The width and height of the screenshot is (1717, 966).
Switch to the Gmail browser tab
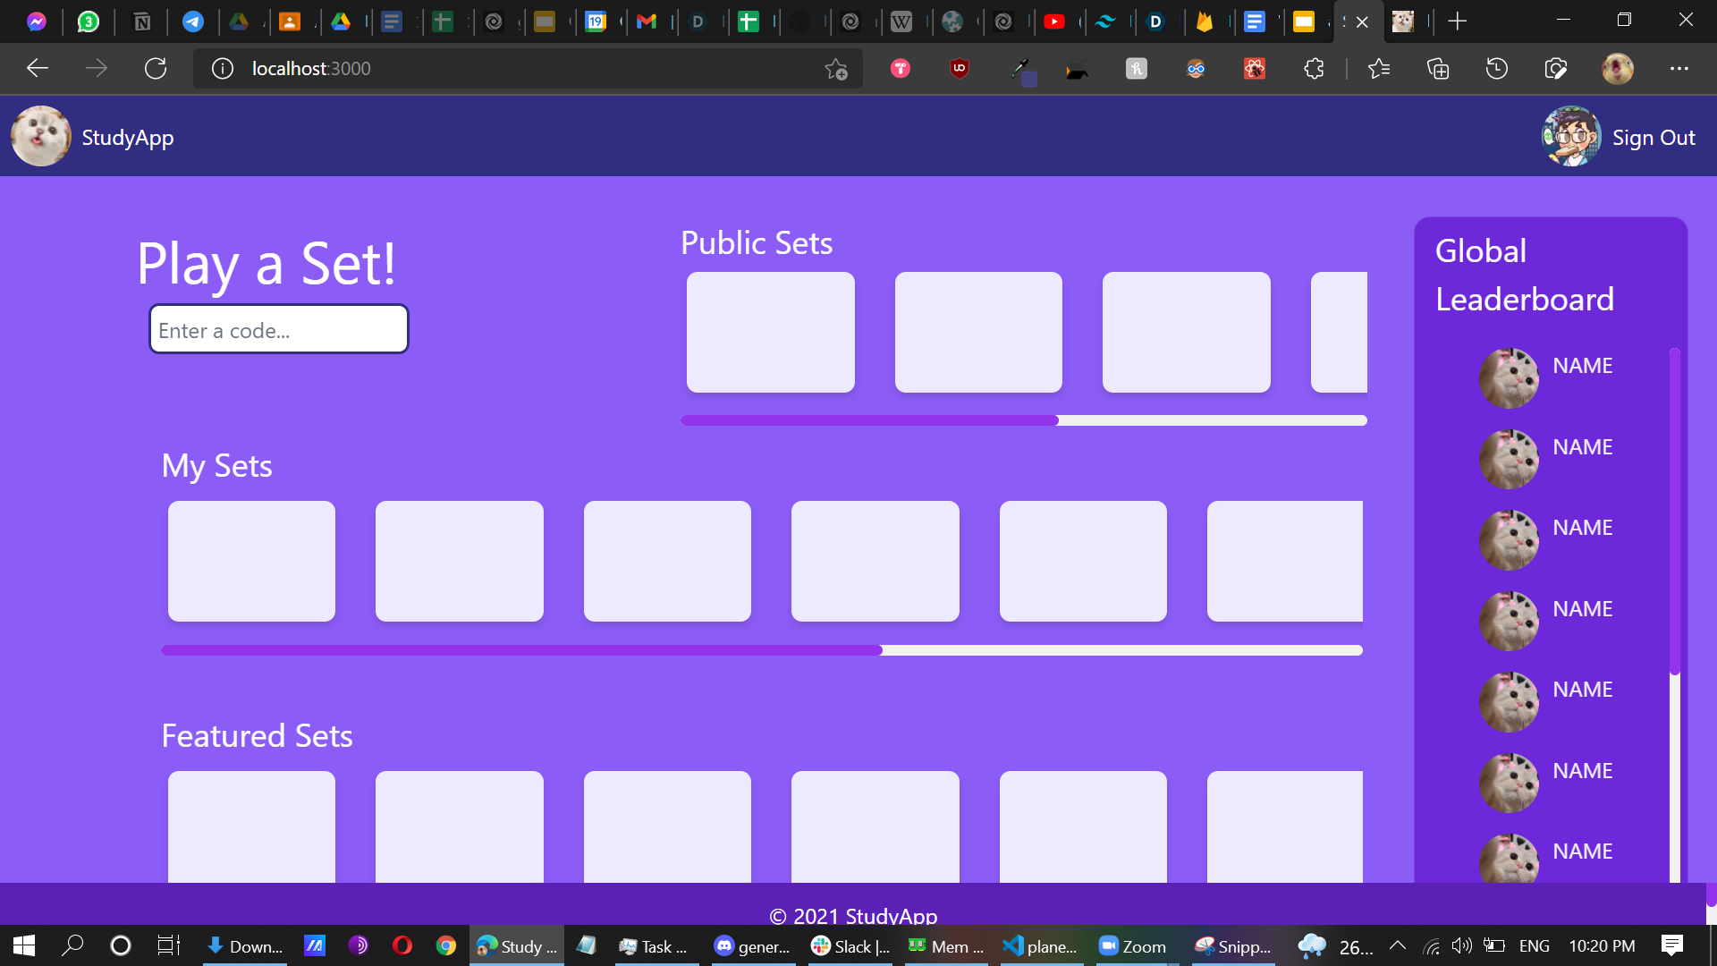[647, 21]
